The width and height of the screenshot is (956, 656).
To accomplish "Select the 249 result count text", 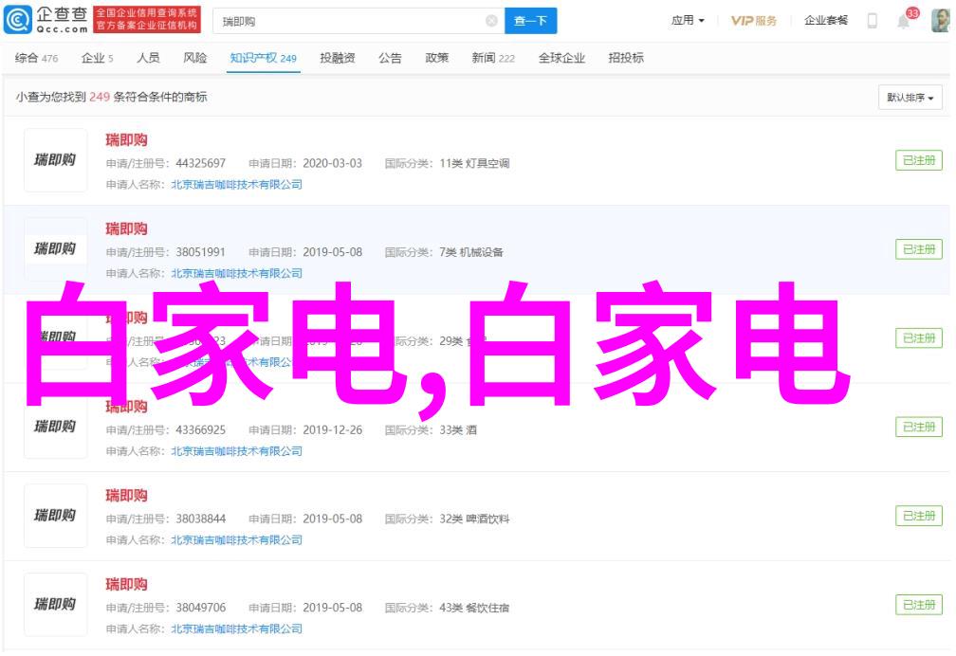I will point(100,97).
